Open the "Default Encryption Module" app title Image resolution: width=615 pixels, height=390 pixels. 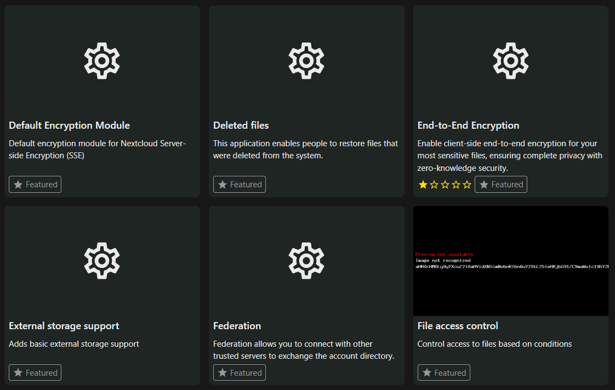click(70, 125)
